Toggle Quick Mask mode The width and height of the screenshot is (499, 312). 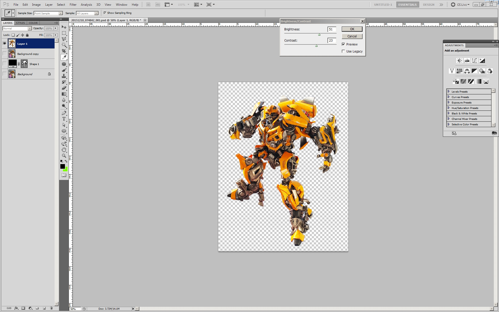click(x=64, y=175)
